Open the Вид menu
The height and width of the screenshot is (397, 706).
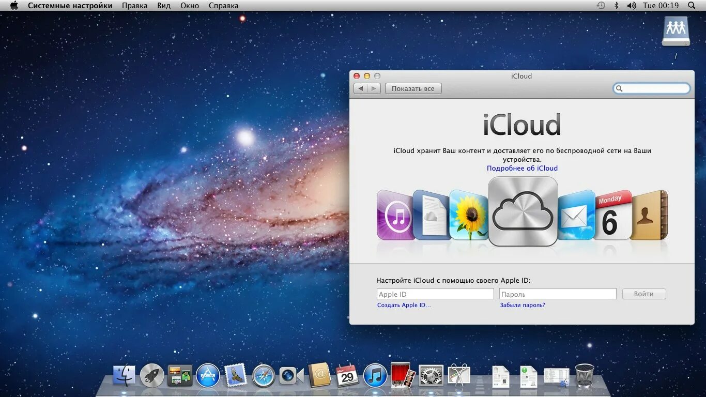(163, 6)
